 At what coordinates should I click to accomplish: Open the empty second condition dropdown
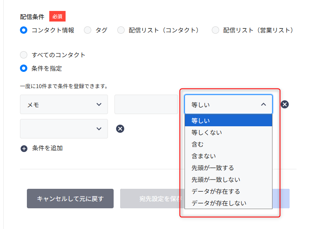coord(64,129)
